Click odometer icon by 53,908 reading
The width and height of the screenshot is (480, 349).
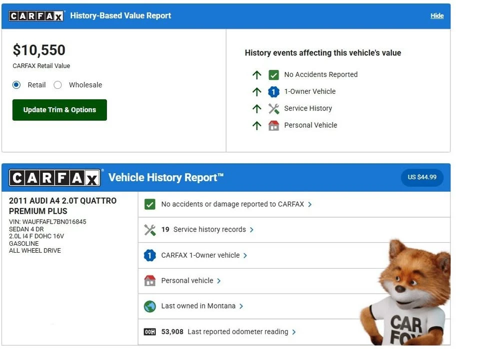click(149, 332)
